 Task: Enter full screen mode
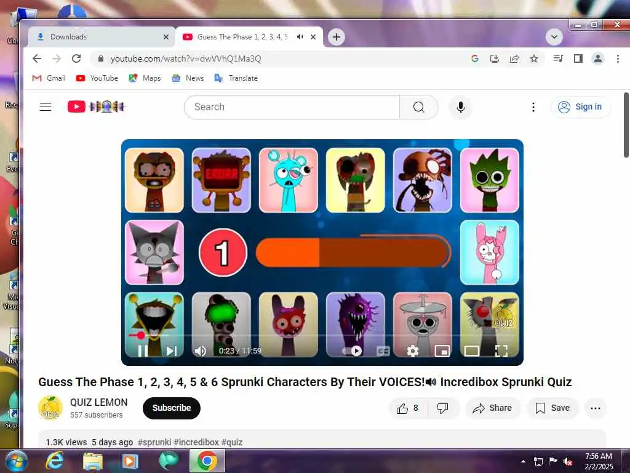tap(501, 350)
